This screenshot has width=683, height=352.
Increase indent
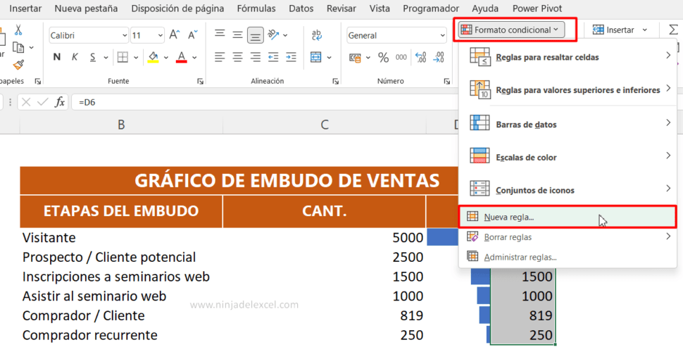coord(291,57)
